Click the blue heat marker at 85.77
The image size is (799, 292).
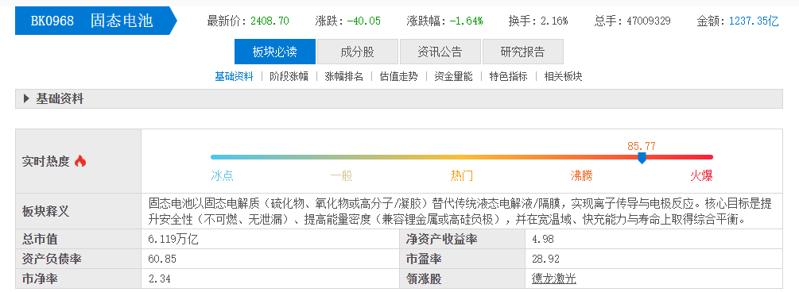642,158
